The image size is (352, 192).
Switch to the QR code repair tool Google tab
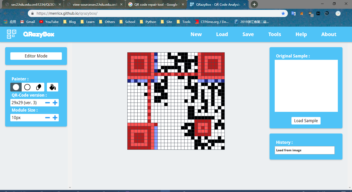tap(156, 4)
